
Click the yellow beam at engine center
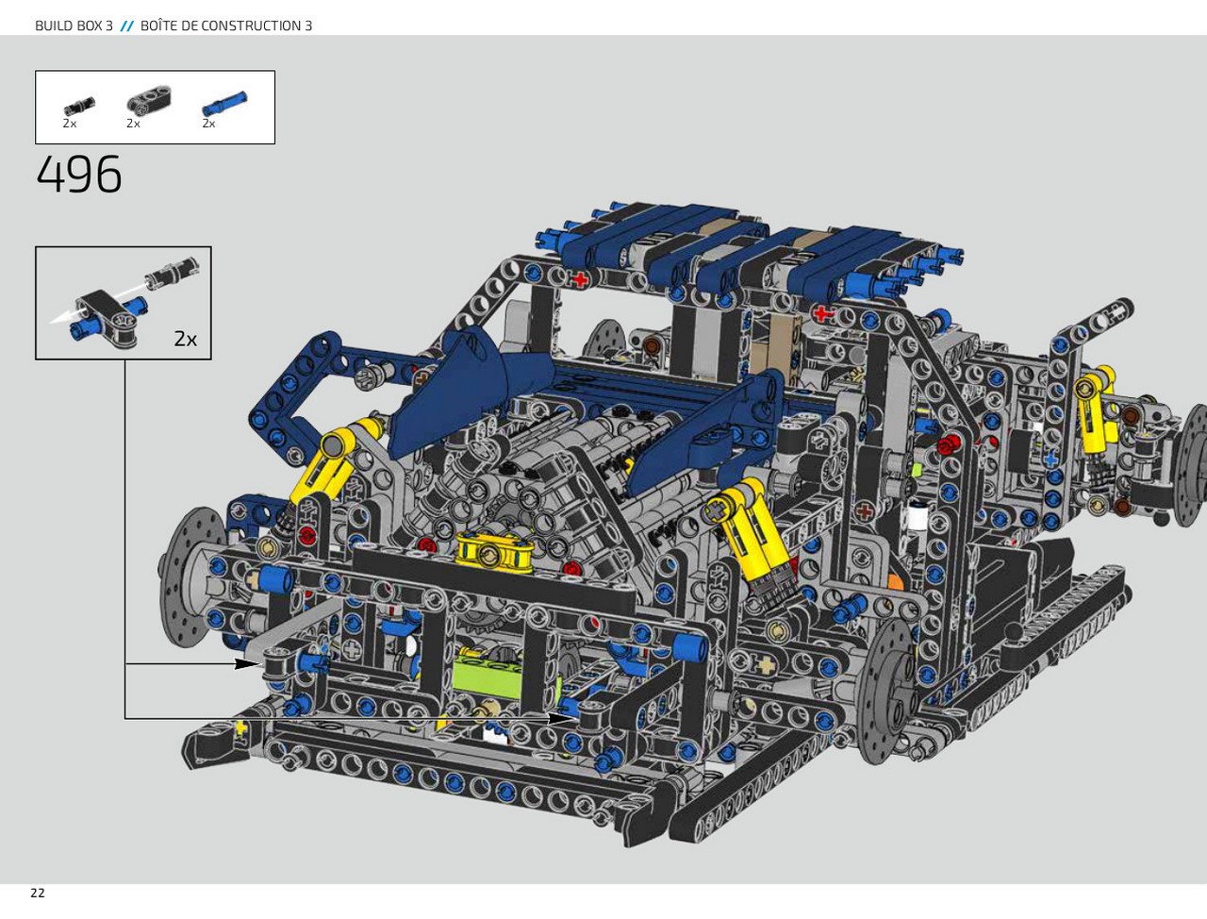(495, 551)
